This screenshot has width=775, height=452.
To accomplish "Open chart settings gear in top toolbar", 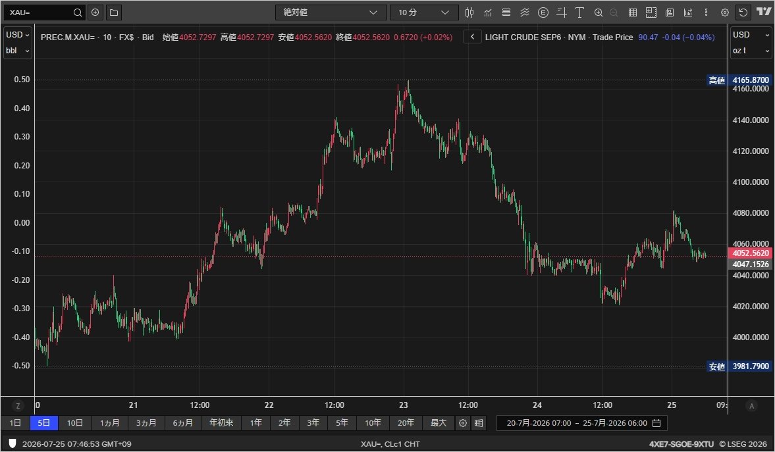I will [x=724, y=13].
